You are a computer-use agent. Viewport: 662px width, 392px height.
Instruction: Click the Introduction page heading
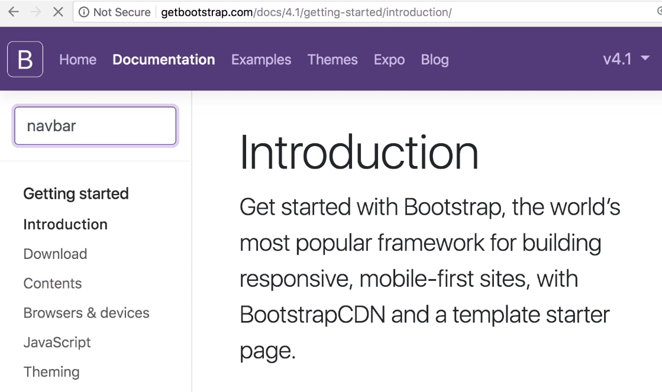pos(359,153)
